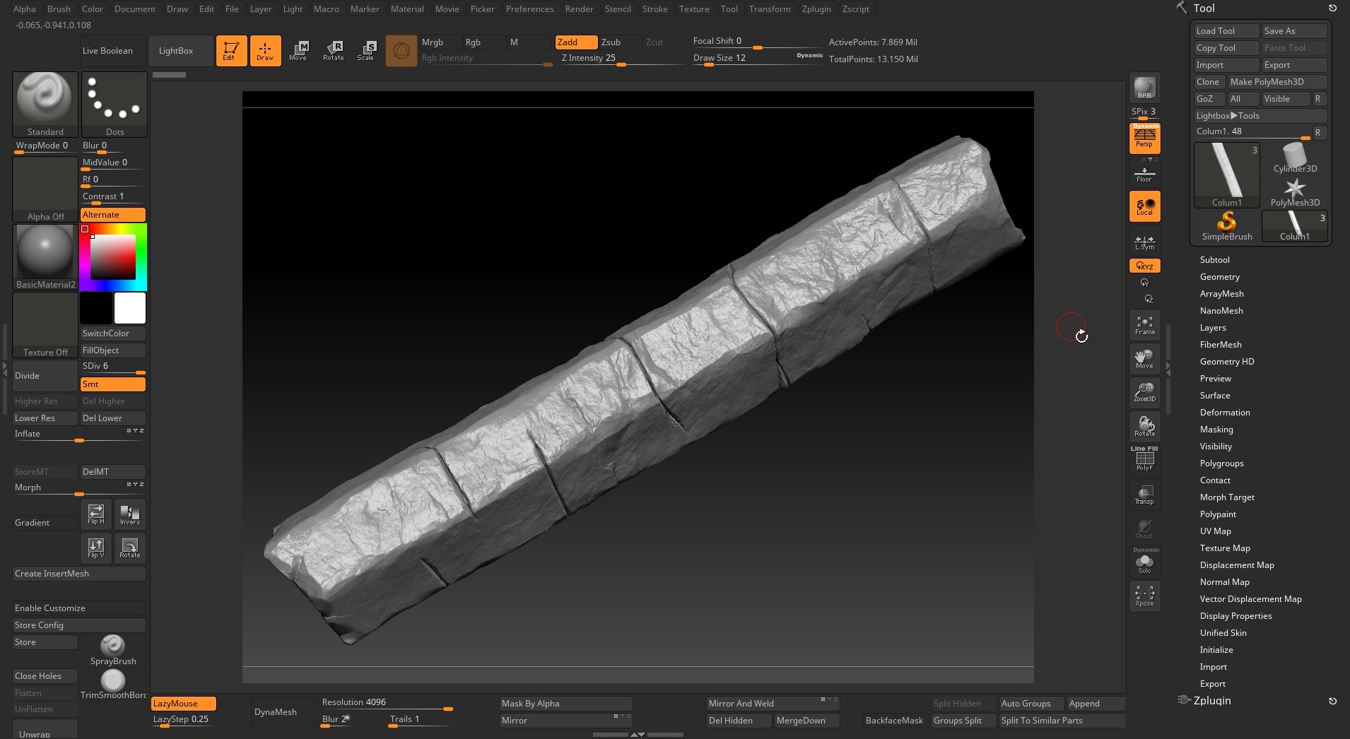The image size is (1350, 739).
Task: Select the Rotate gizmo icon in top shelf
Action: [333, 51]
